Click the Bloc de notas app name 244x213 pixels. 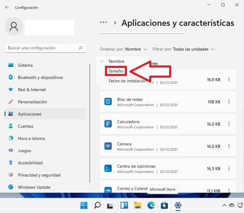click(x=130, y=99)
